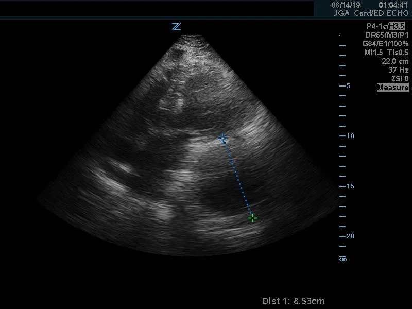
Task: Select the green measurement caliper cross
Action: click(252, 218)
